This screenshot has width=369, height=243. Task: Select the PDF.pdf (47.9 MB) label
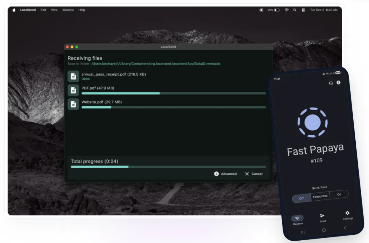click(x=98, y=88)
